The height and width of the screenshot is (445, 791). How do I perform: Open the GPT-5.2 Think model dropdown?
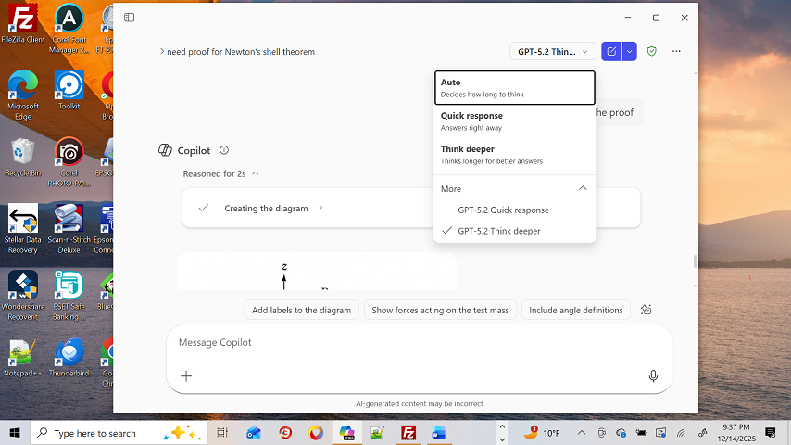552,52
